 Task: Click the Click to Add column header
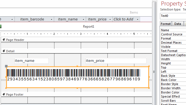126,19
